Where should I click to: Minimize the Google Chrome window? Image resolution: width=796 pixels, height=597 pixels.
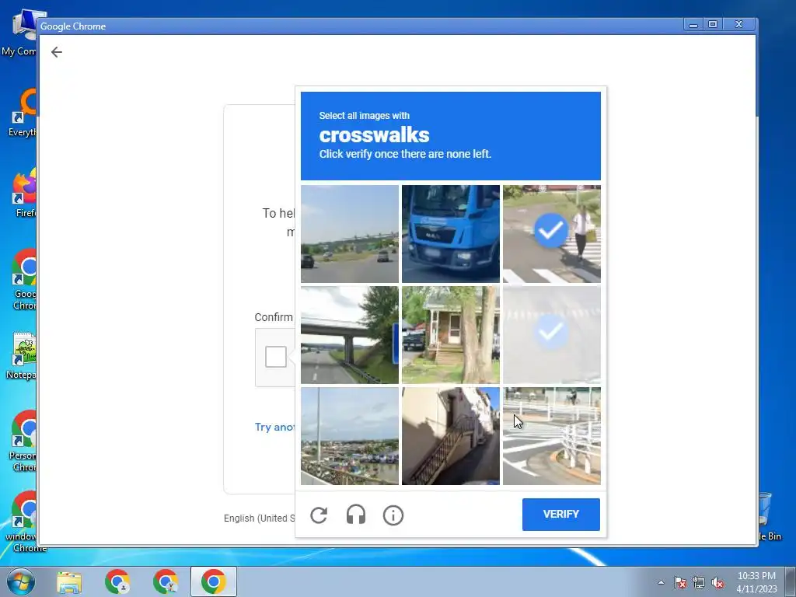pos(693,24)
